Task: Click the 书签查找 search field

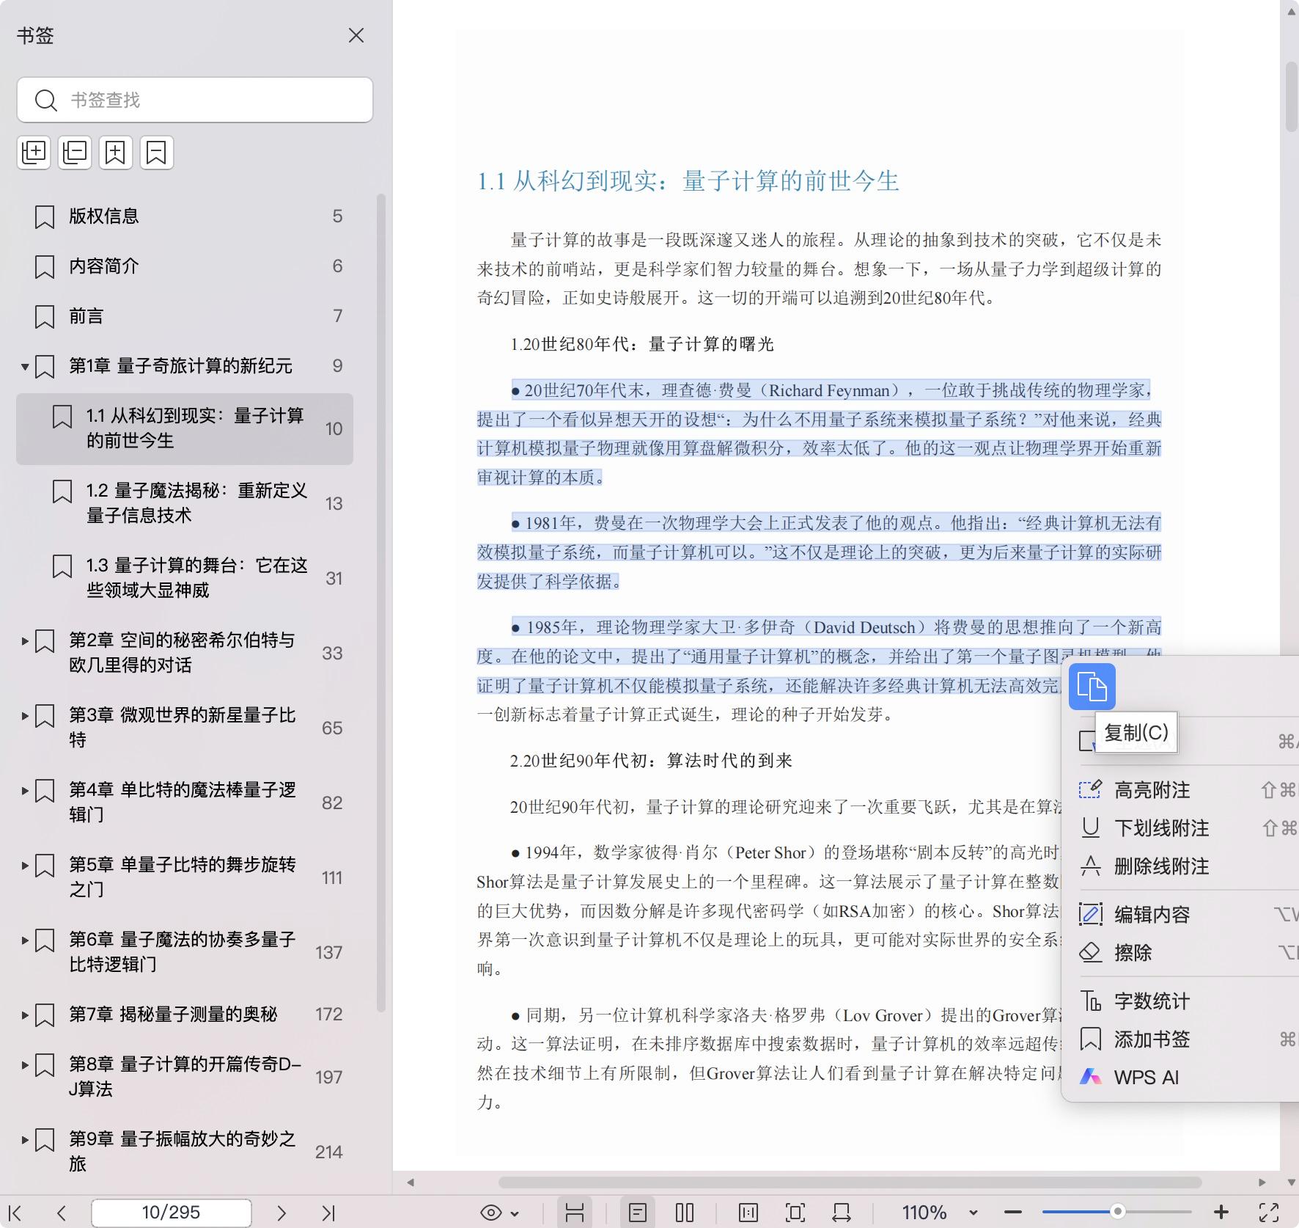Action: (x=213, y=100)
